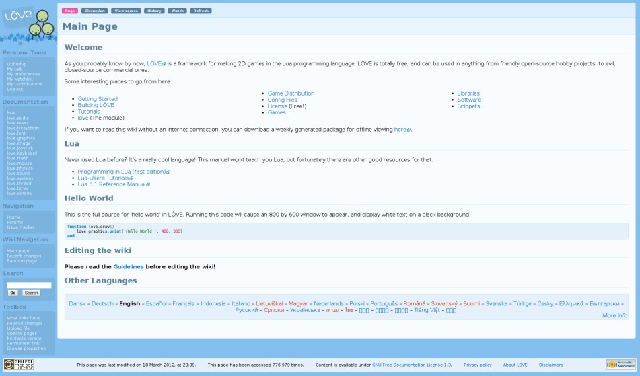Switch to the Discussion tab

pyautogui.click(x=94, y=11)
